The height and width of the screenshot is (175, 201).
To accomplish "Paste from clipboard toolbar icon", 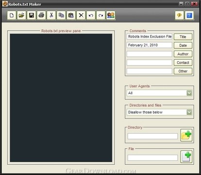I will [71, 16].
